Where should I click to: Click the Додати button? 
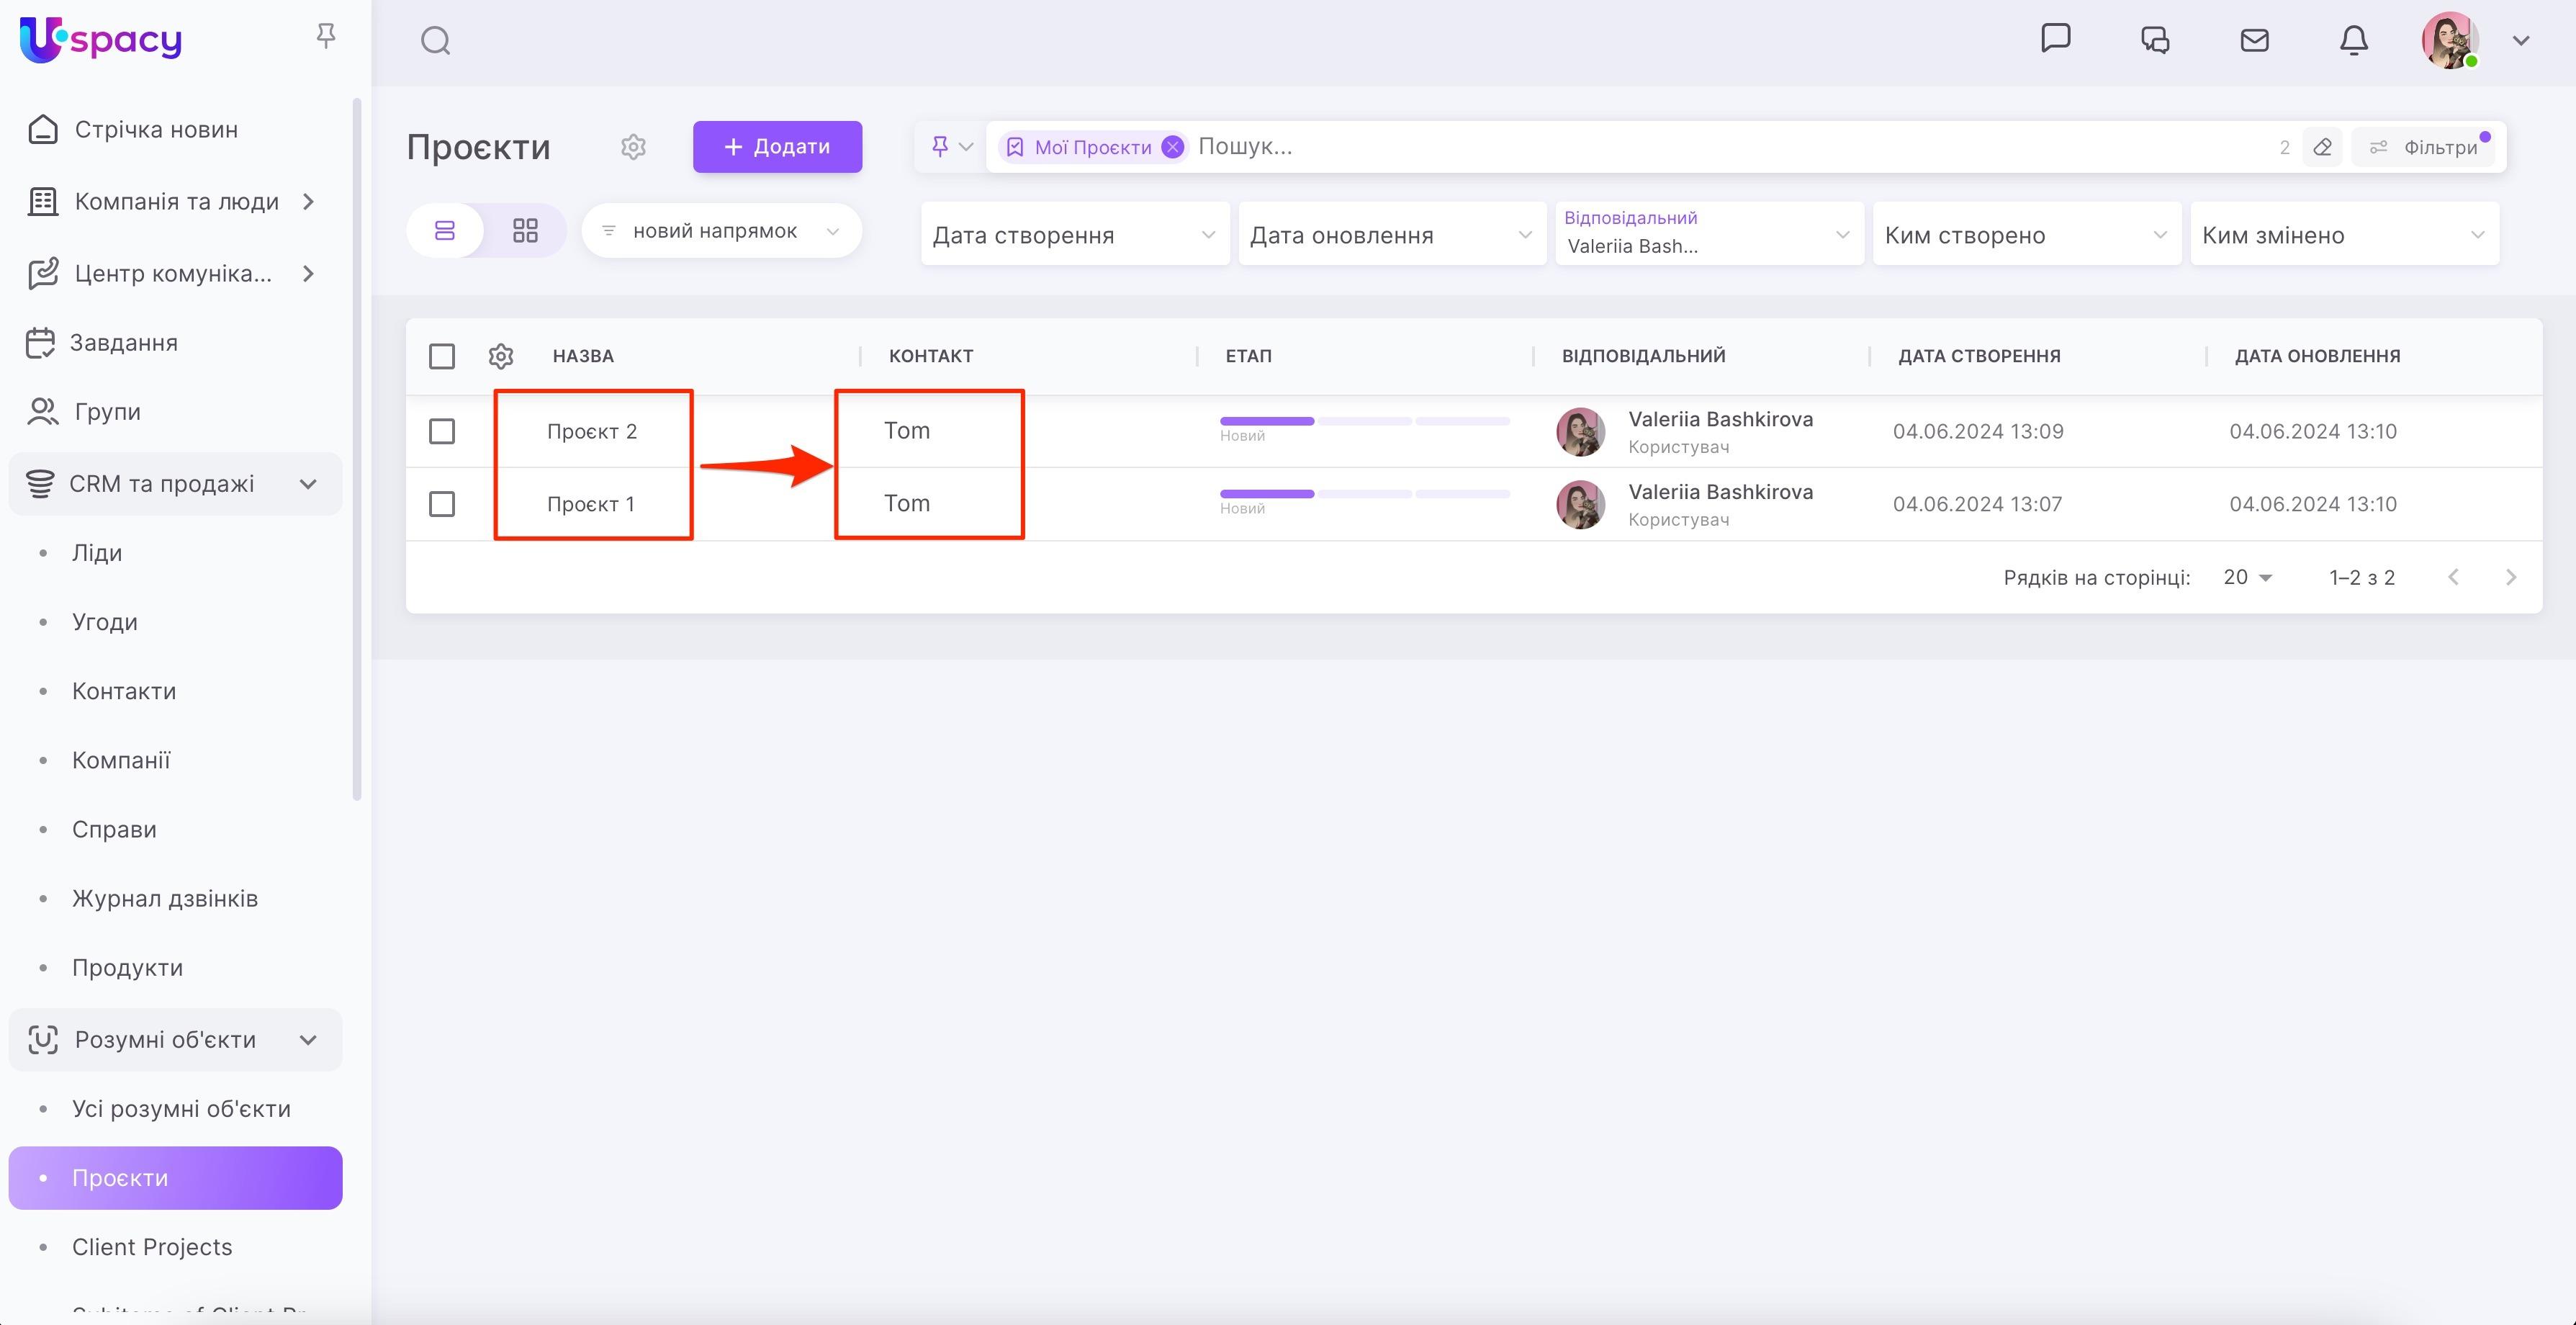[777, 147]
